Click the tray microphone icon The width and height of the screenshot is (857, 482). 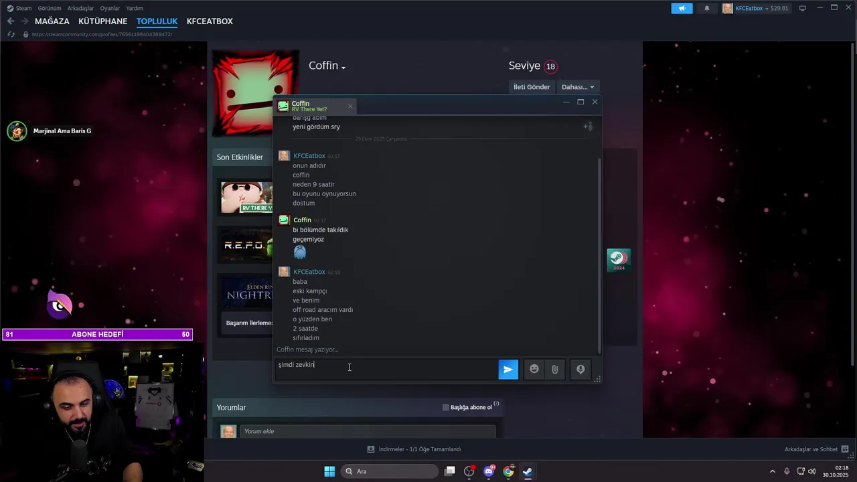[787, 471]
